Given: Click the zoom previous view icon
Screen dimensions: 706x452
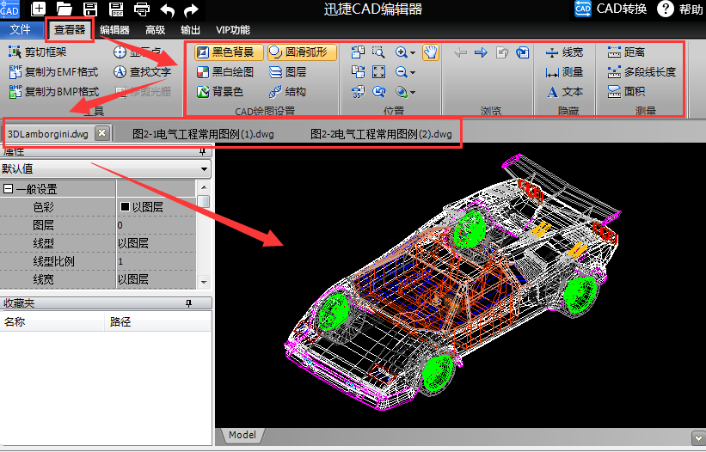Looking at the screenshot, I should (378, 92).
